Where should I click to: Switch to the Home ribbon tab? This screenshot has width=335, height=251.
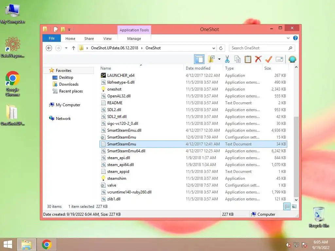coord(70,39)
